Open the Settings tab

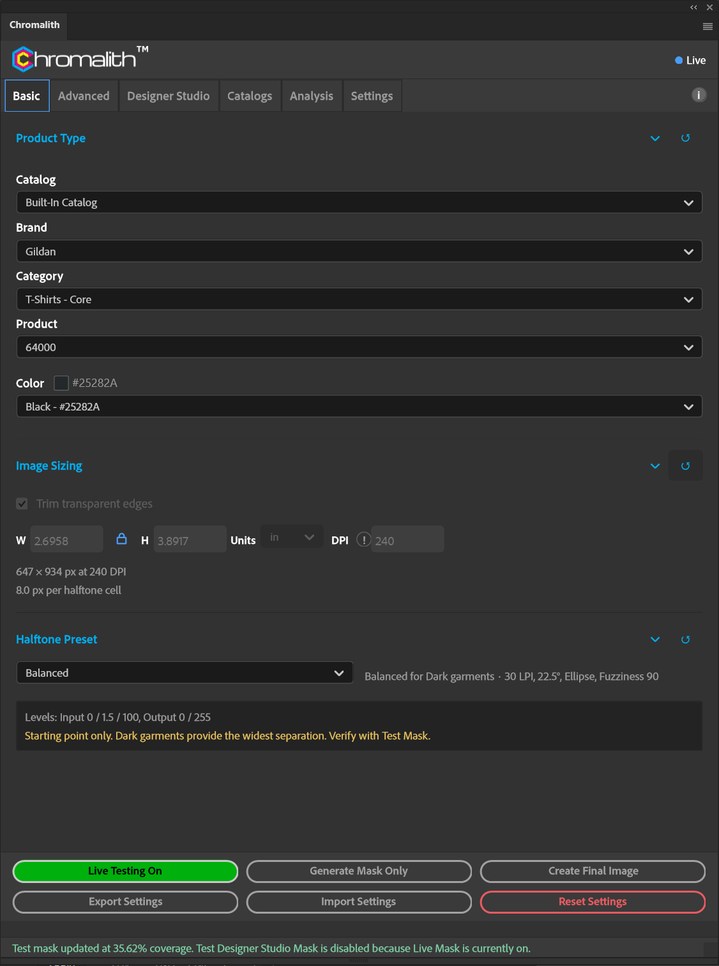(372, 96)
